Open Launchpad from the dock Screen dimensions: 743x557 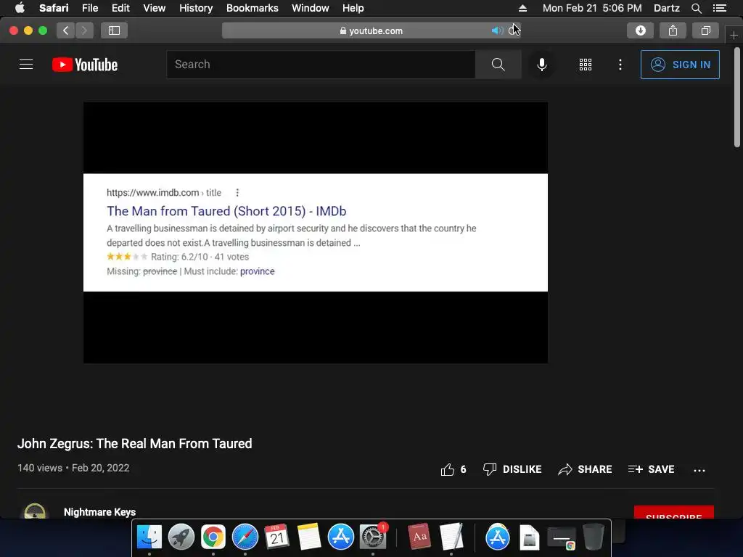click(181, 537)
